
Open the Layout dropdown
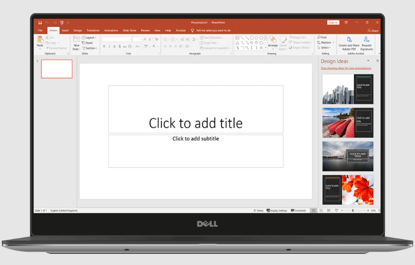[89, 38]
